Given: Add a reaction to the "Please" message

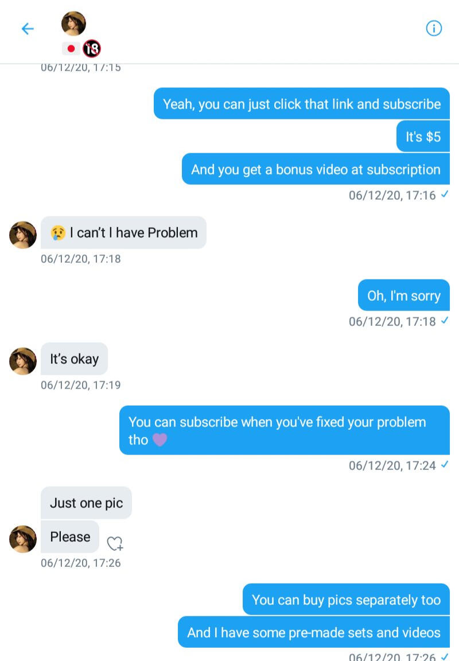Looking at the screenshot, I should point(115,543).
